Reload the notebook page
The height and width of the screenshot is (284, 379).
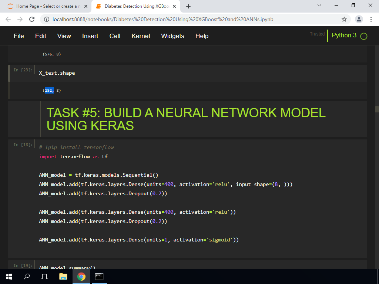pos(32,19)
